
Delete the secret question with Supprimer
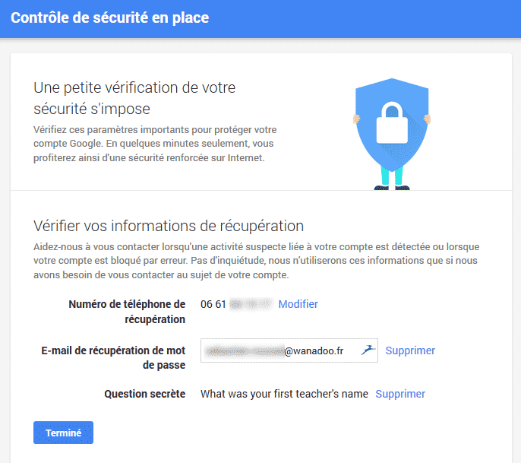point(400,394)
